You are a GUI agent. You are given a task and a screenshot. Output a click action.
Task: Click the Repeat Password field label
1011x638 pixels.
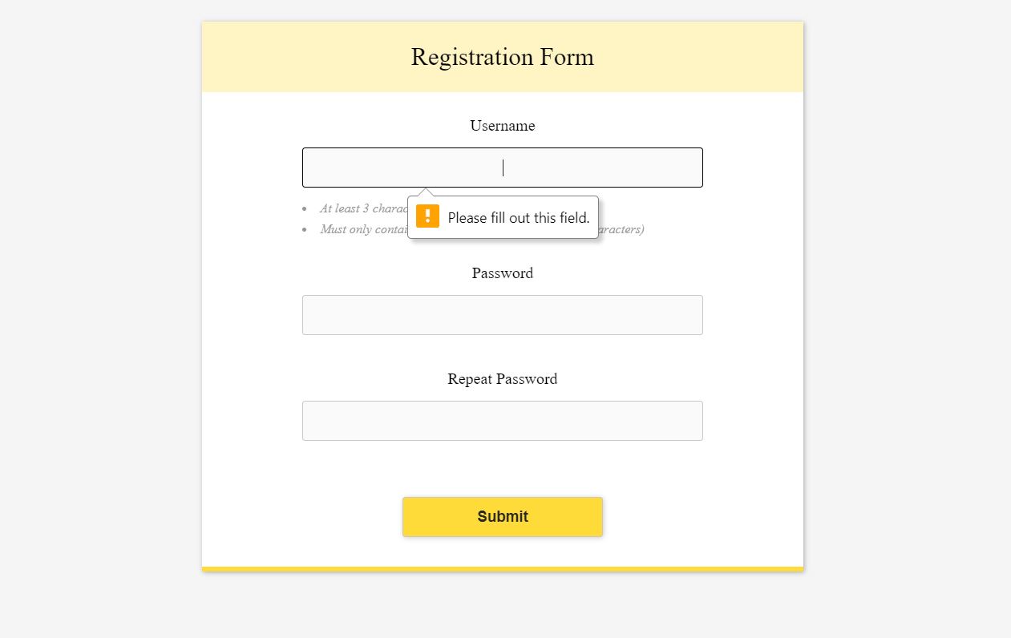coord(503,379)
